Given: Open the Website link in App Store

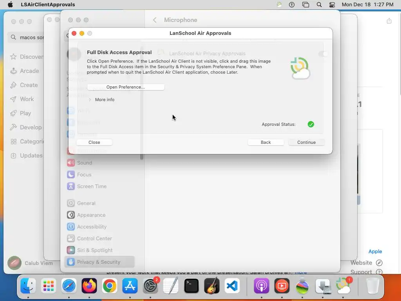Looking at the screenshot, I should [x=366, y=263].
